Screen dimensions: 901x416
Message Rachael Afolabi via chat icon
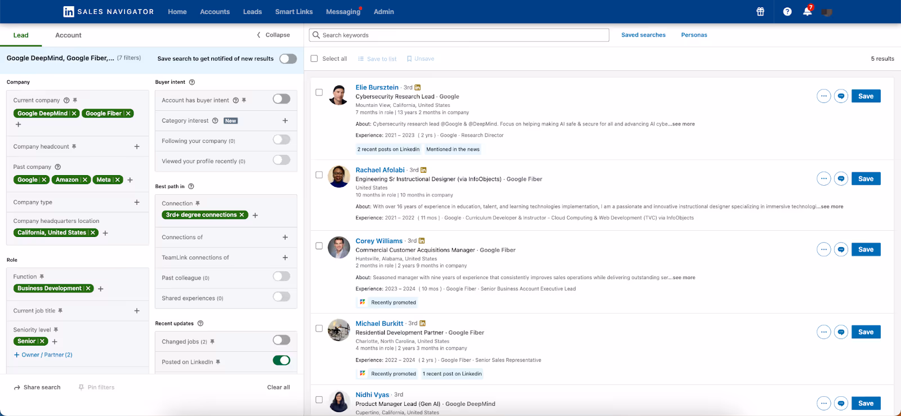click(x=841, y=179)
